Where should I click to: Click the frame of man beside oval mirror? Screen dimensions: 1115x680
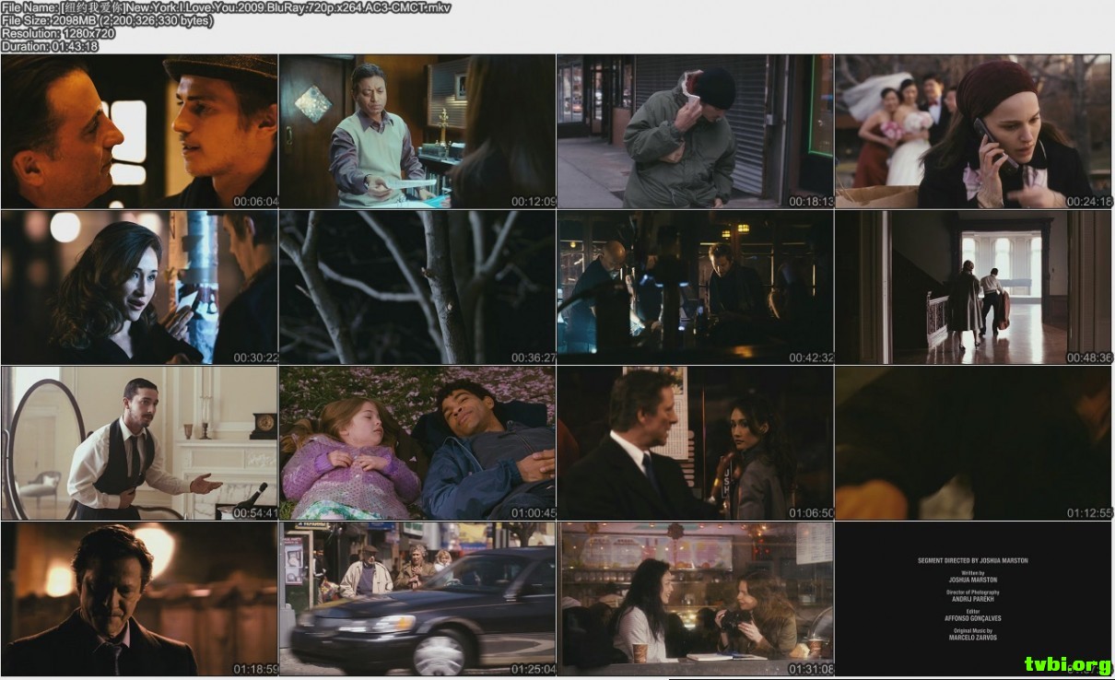click(x=139, y=443)
